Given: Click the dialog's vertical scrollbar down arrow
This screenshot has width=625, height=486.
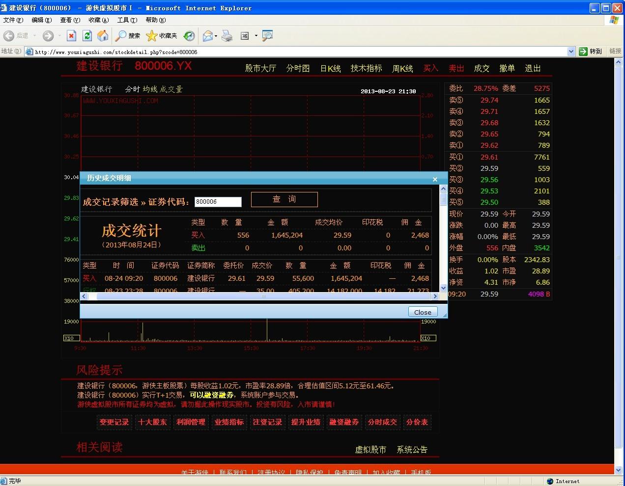Looking at the screenshot, I should [443, 288].
